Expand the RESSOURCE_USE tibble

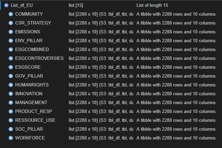[x=11, y=120]
